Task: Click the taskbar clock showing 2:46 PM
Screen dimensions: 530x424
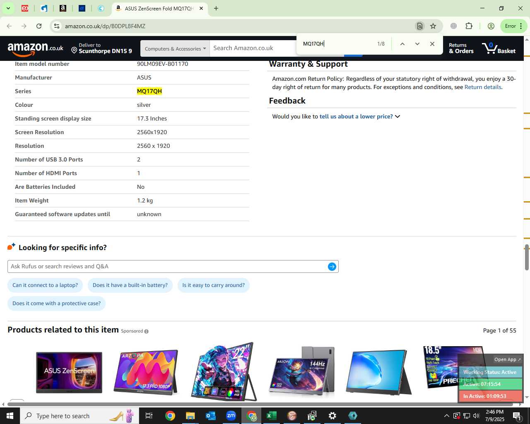Action: tap(495, 416)
